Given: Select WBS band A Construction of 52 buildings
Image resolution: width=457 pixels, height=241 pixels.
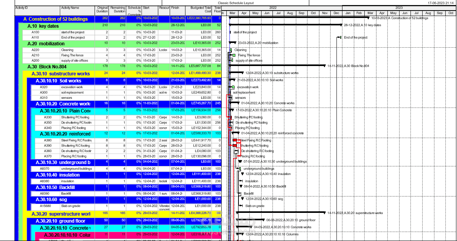Looking at the screenshot, I should (118, 19).
